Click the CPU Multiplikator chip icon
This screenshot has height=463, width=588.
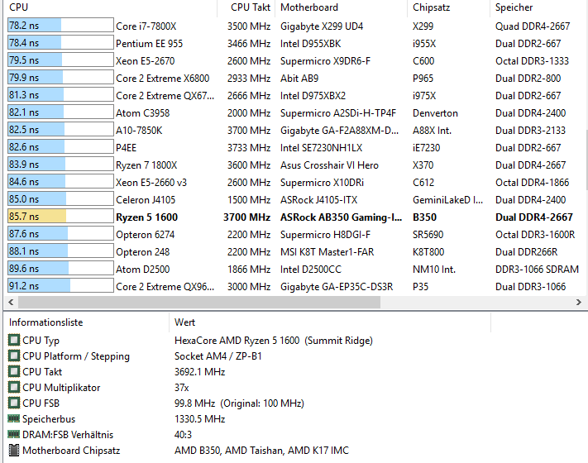pos(14,387)
